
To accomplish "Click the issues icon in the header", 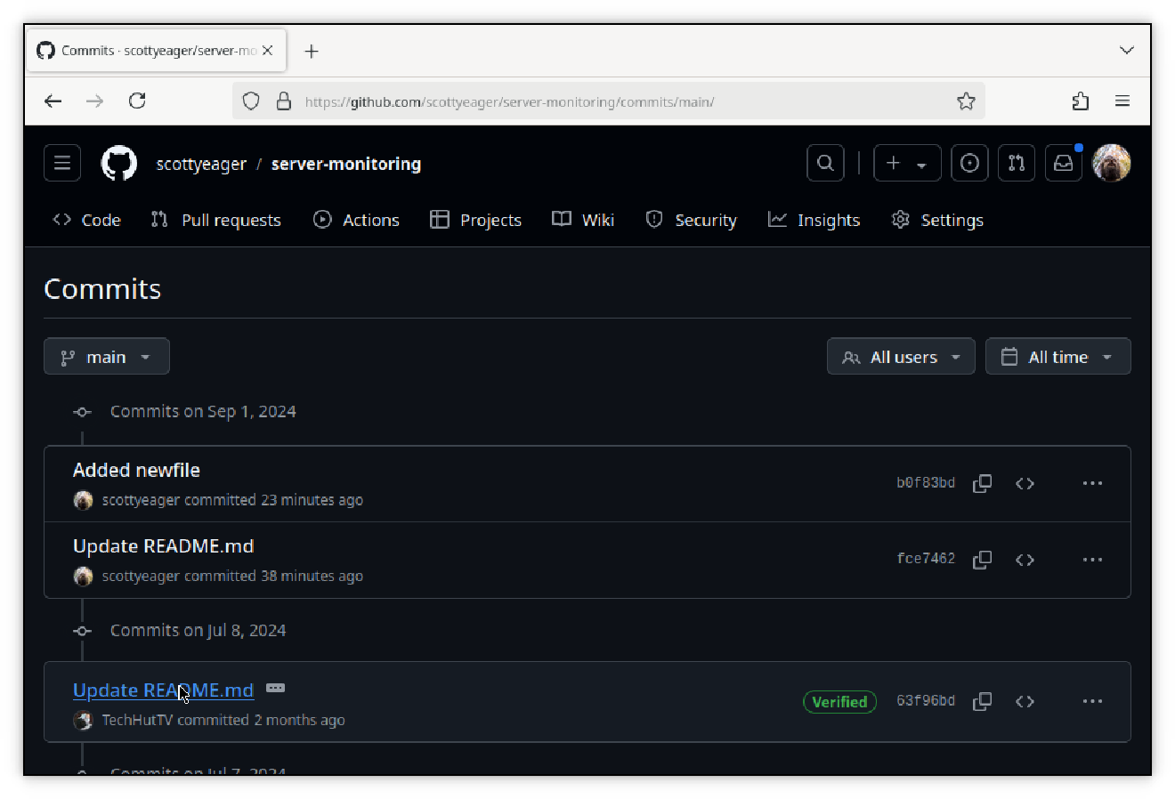I will click(x=969, y=163).
